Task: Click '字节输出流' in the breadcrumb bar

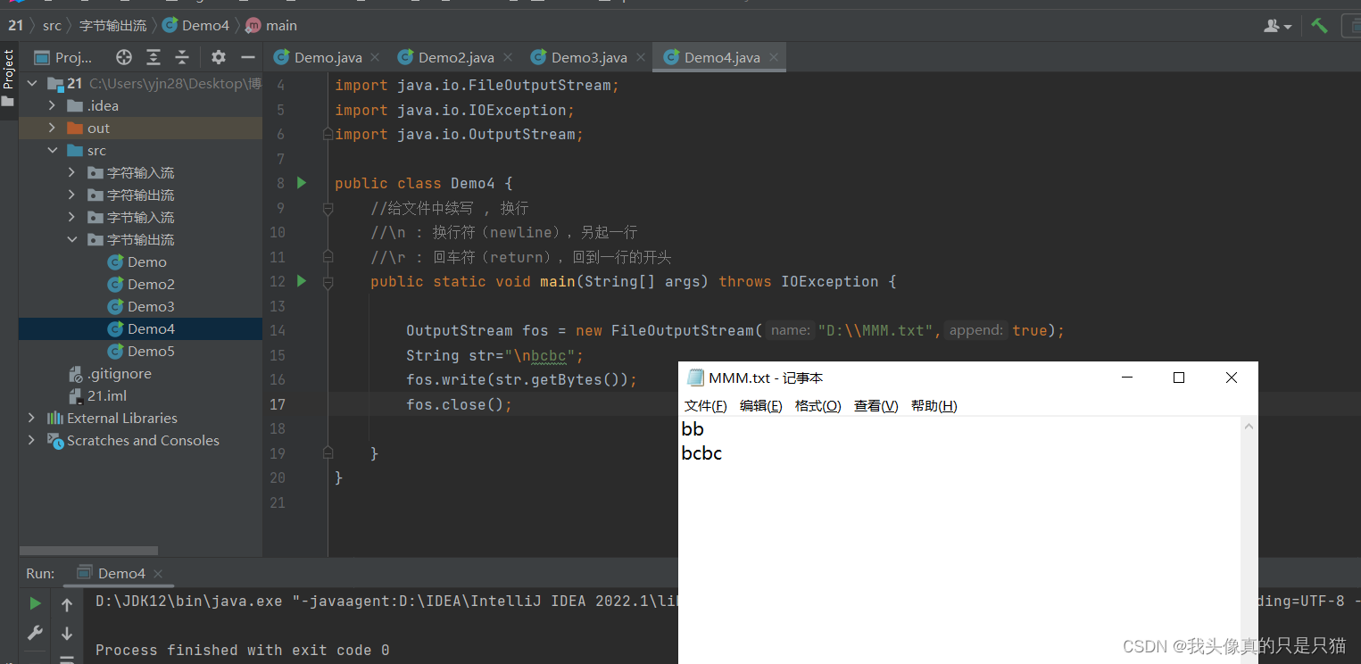Action: (112, 25)
